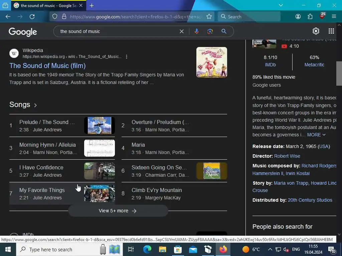This screenshot has height=256, width=342.
Task: Open Mail app from taskbar
Action: [x=193, y=249]
